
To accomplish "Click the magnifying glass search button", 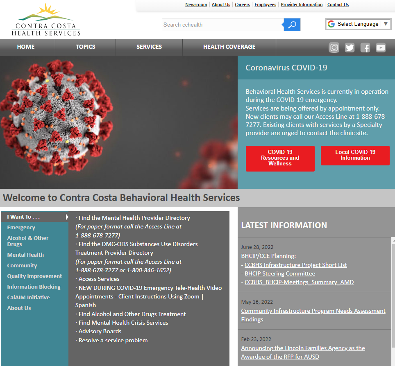I will click(x=292, y=25).
